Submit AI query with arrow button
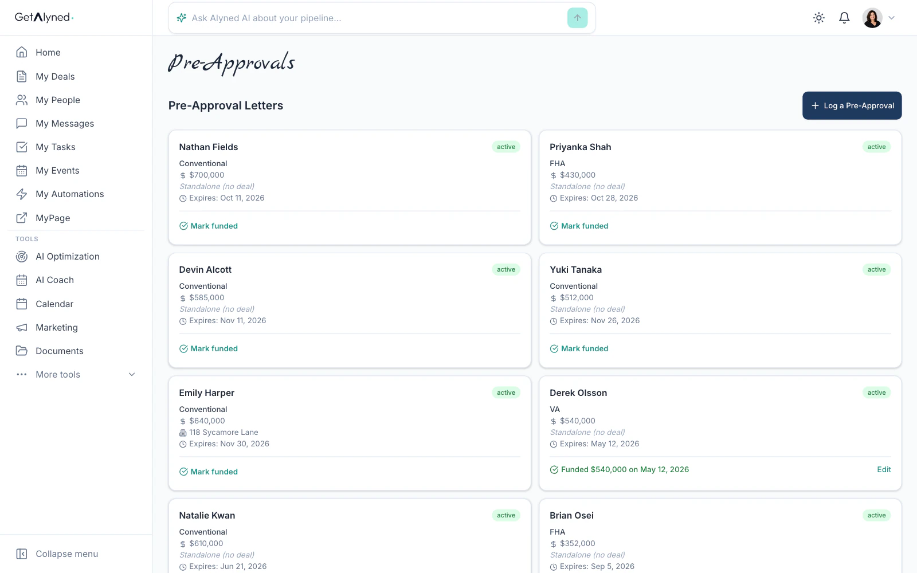Screen dimensions: 917x573 577,18
